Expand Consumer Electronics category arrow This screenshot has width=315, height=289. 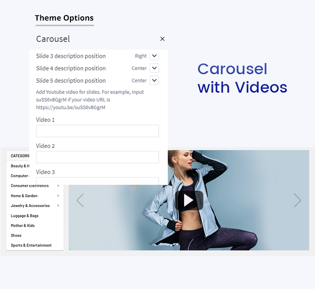pos(58,186)
